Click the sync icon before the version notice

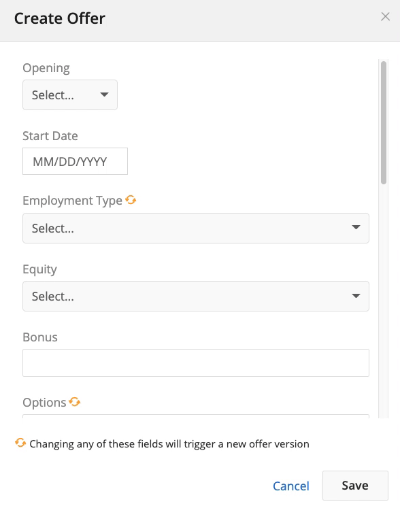20,443
